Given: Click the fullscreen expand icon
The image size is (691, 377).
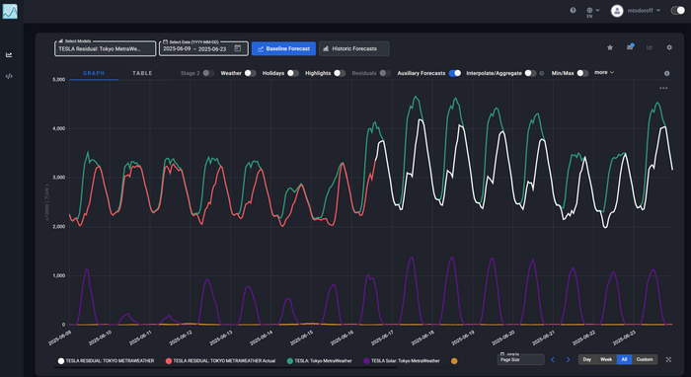Looking at the screenshot, I should pos(668,360).
